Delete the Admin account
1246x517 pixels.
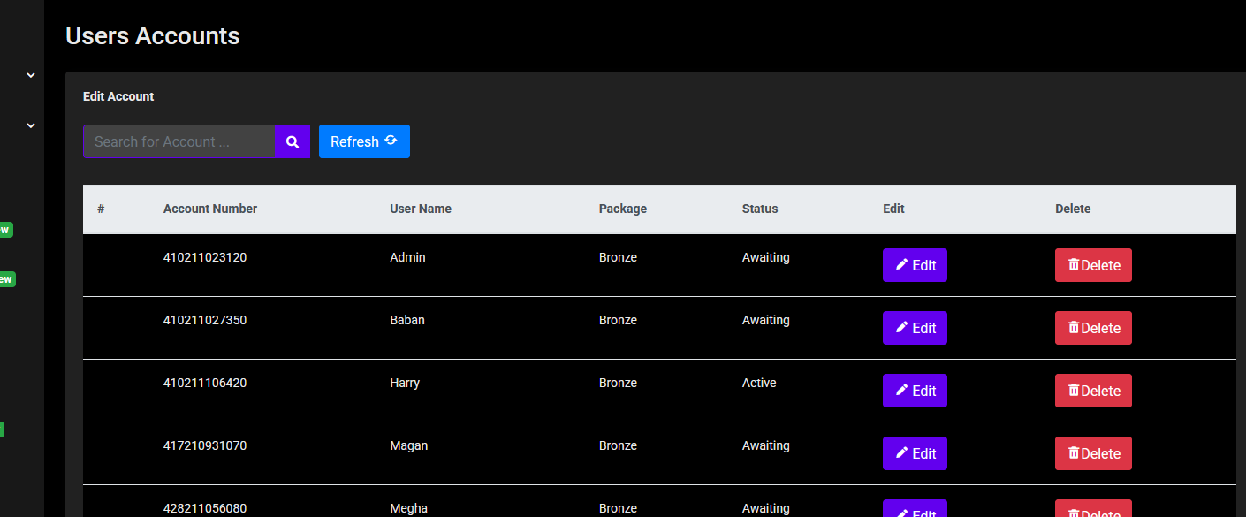coord(1093,265)
